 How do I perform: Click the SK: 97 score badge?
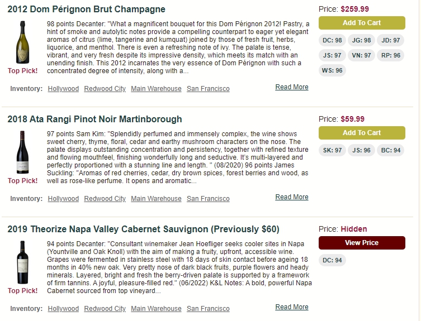tap(332, 150)
